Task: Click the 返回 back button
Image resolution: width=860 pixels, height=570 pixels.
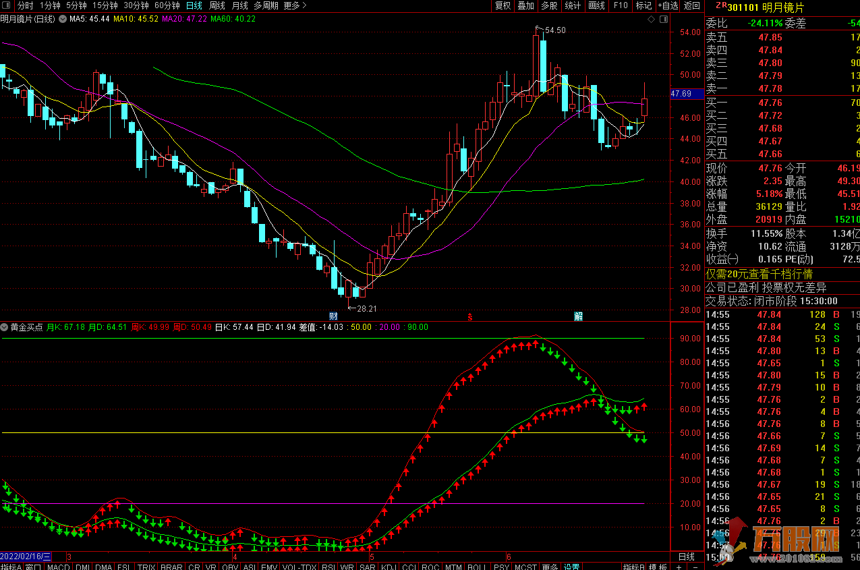Action: [692, 5]
